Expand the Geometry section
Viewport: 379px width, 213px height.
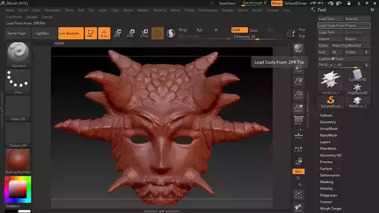coord(328,122)
